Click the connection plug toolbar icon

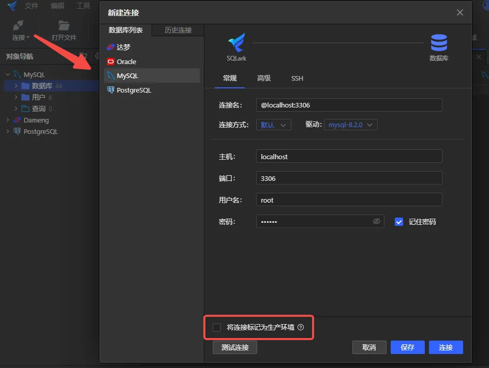click(18, 26)
